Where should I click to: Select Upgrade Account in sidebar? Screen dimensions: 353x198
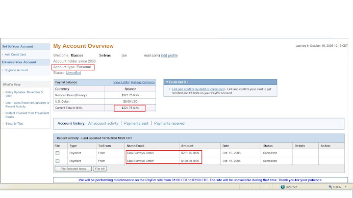(16, 70)
